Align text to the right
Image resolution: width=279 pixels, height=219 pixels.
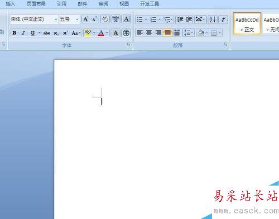[158, 33]
